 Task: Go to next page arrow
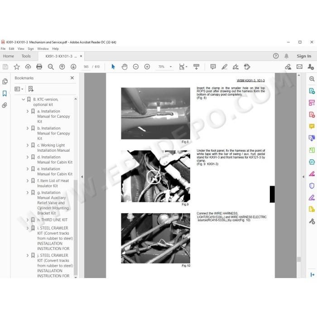click(x=73, y=67)
